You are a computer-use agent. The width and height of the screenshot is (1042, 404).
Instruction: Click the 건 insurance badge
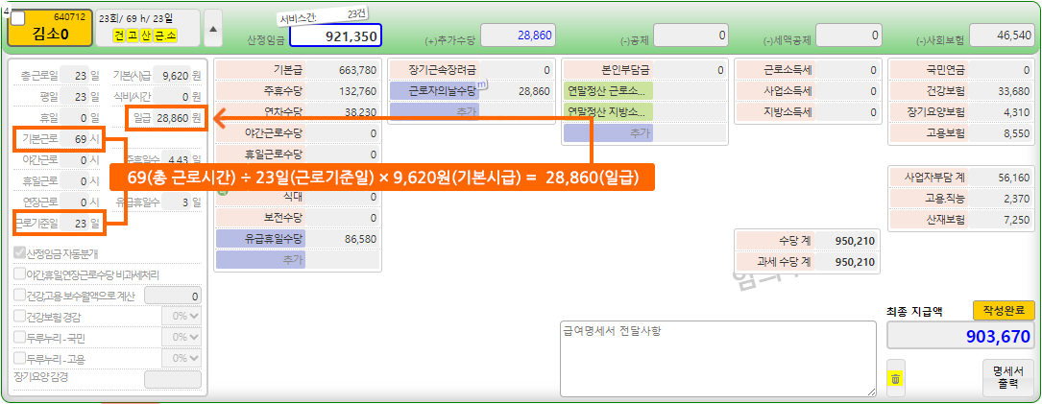119,36
